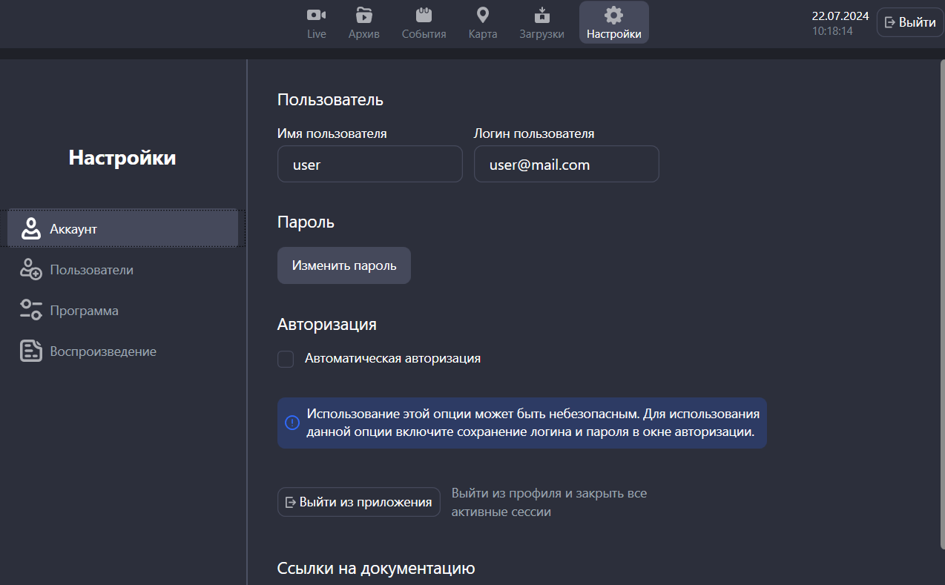Click the Пользователи add-user icon

(30, 269)
